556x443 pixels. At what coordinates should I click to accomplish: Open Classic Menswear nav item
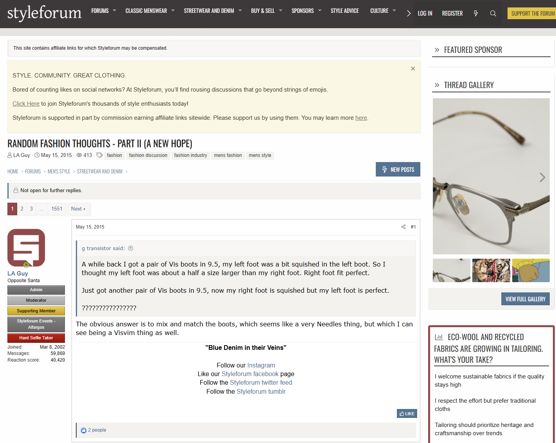[146, 11]
